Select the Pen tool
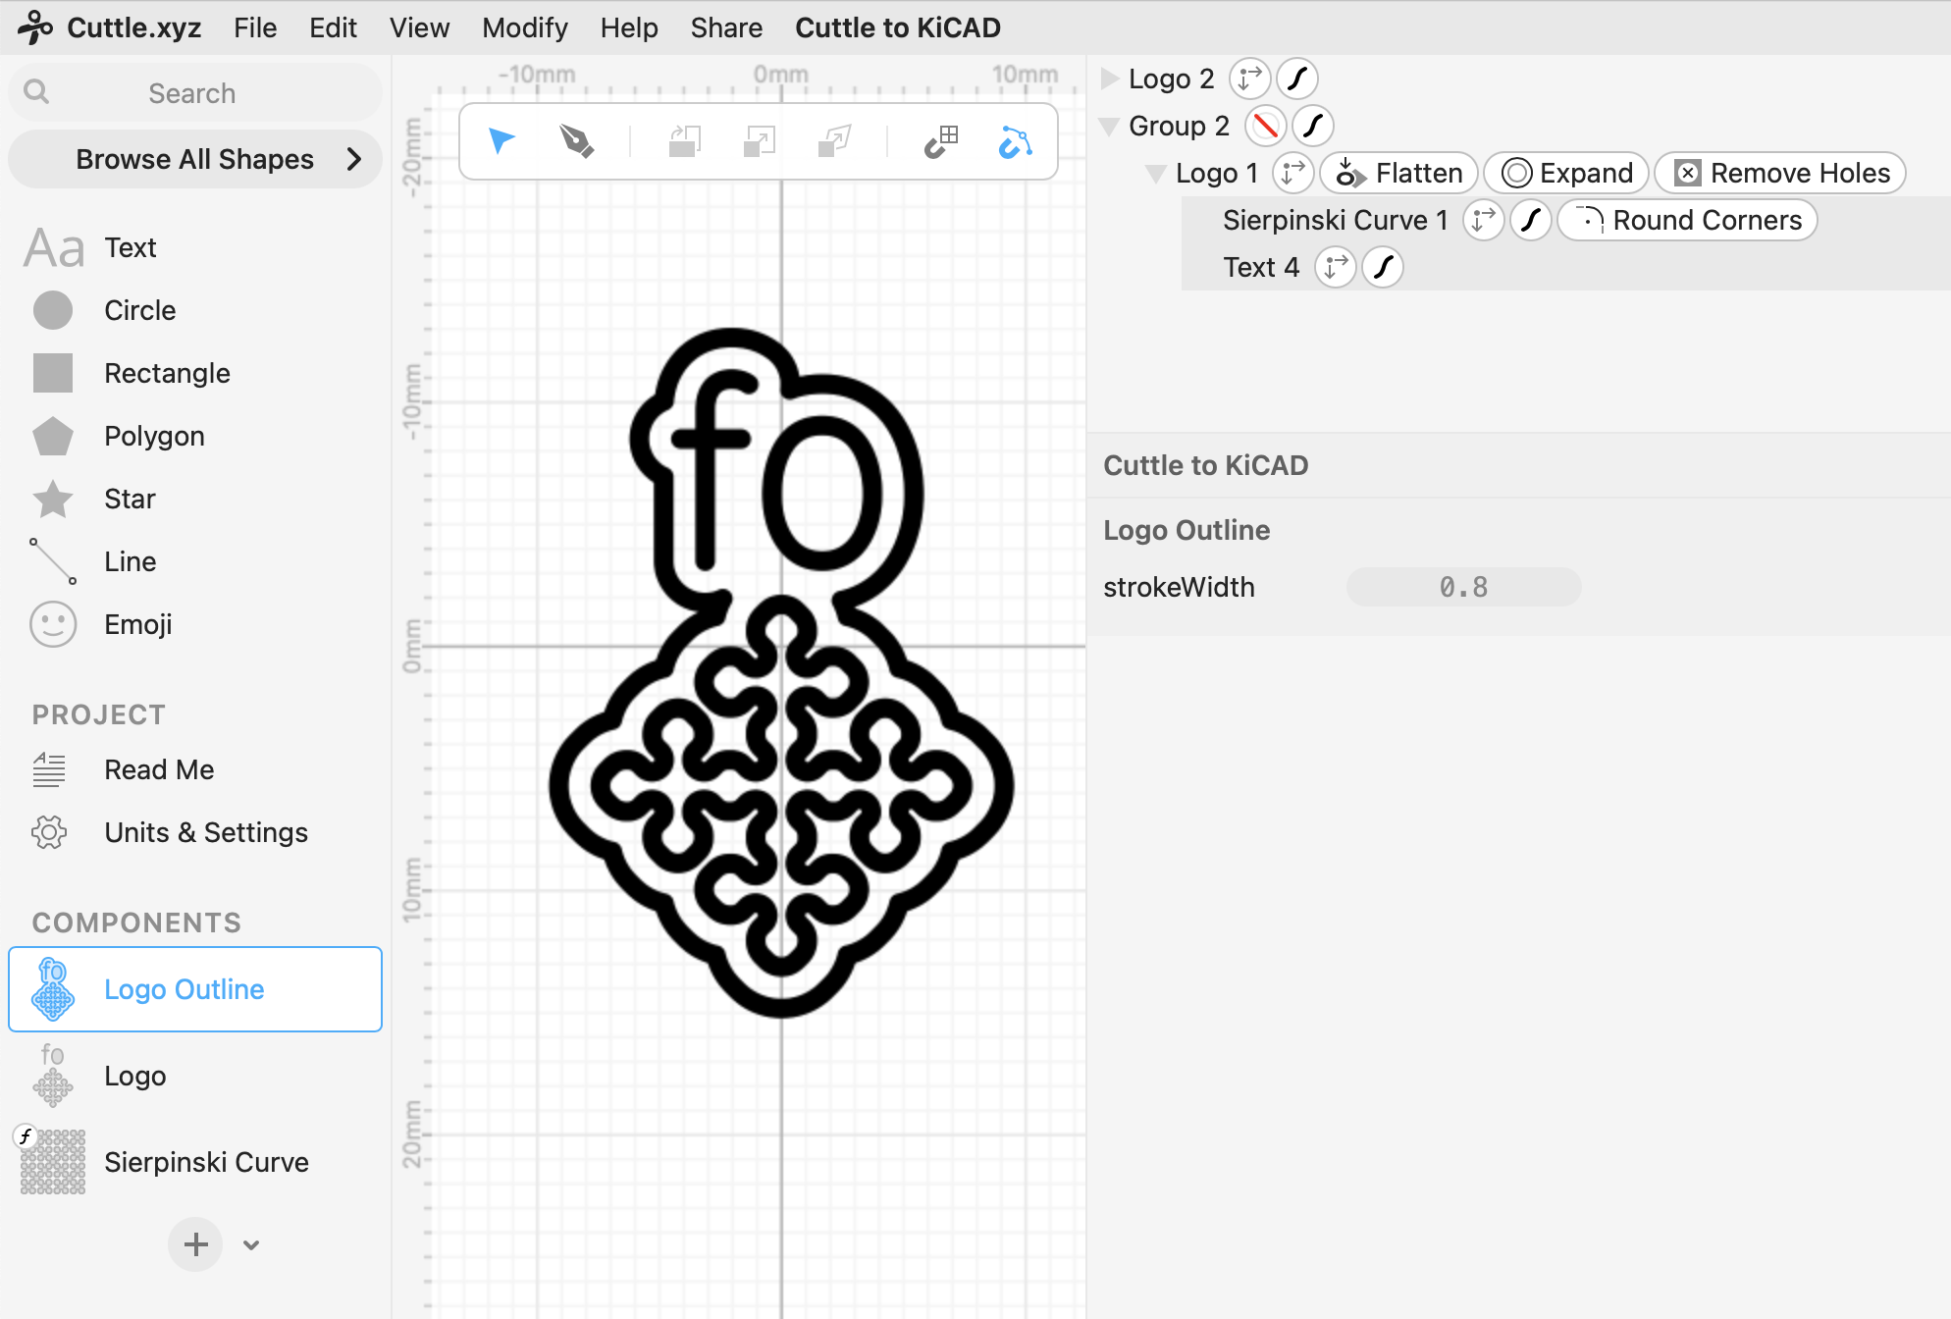 click(576, 141)
